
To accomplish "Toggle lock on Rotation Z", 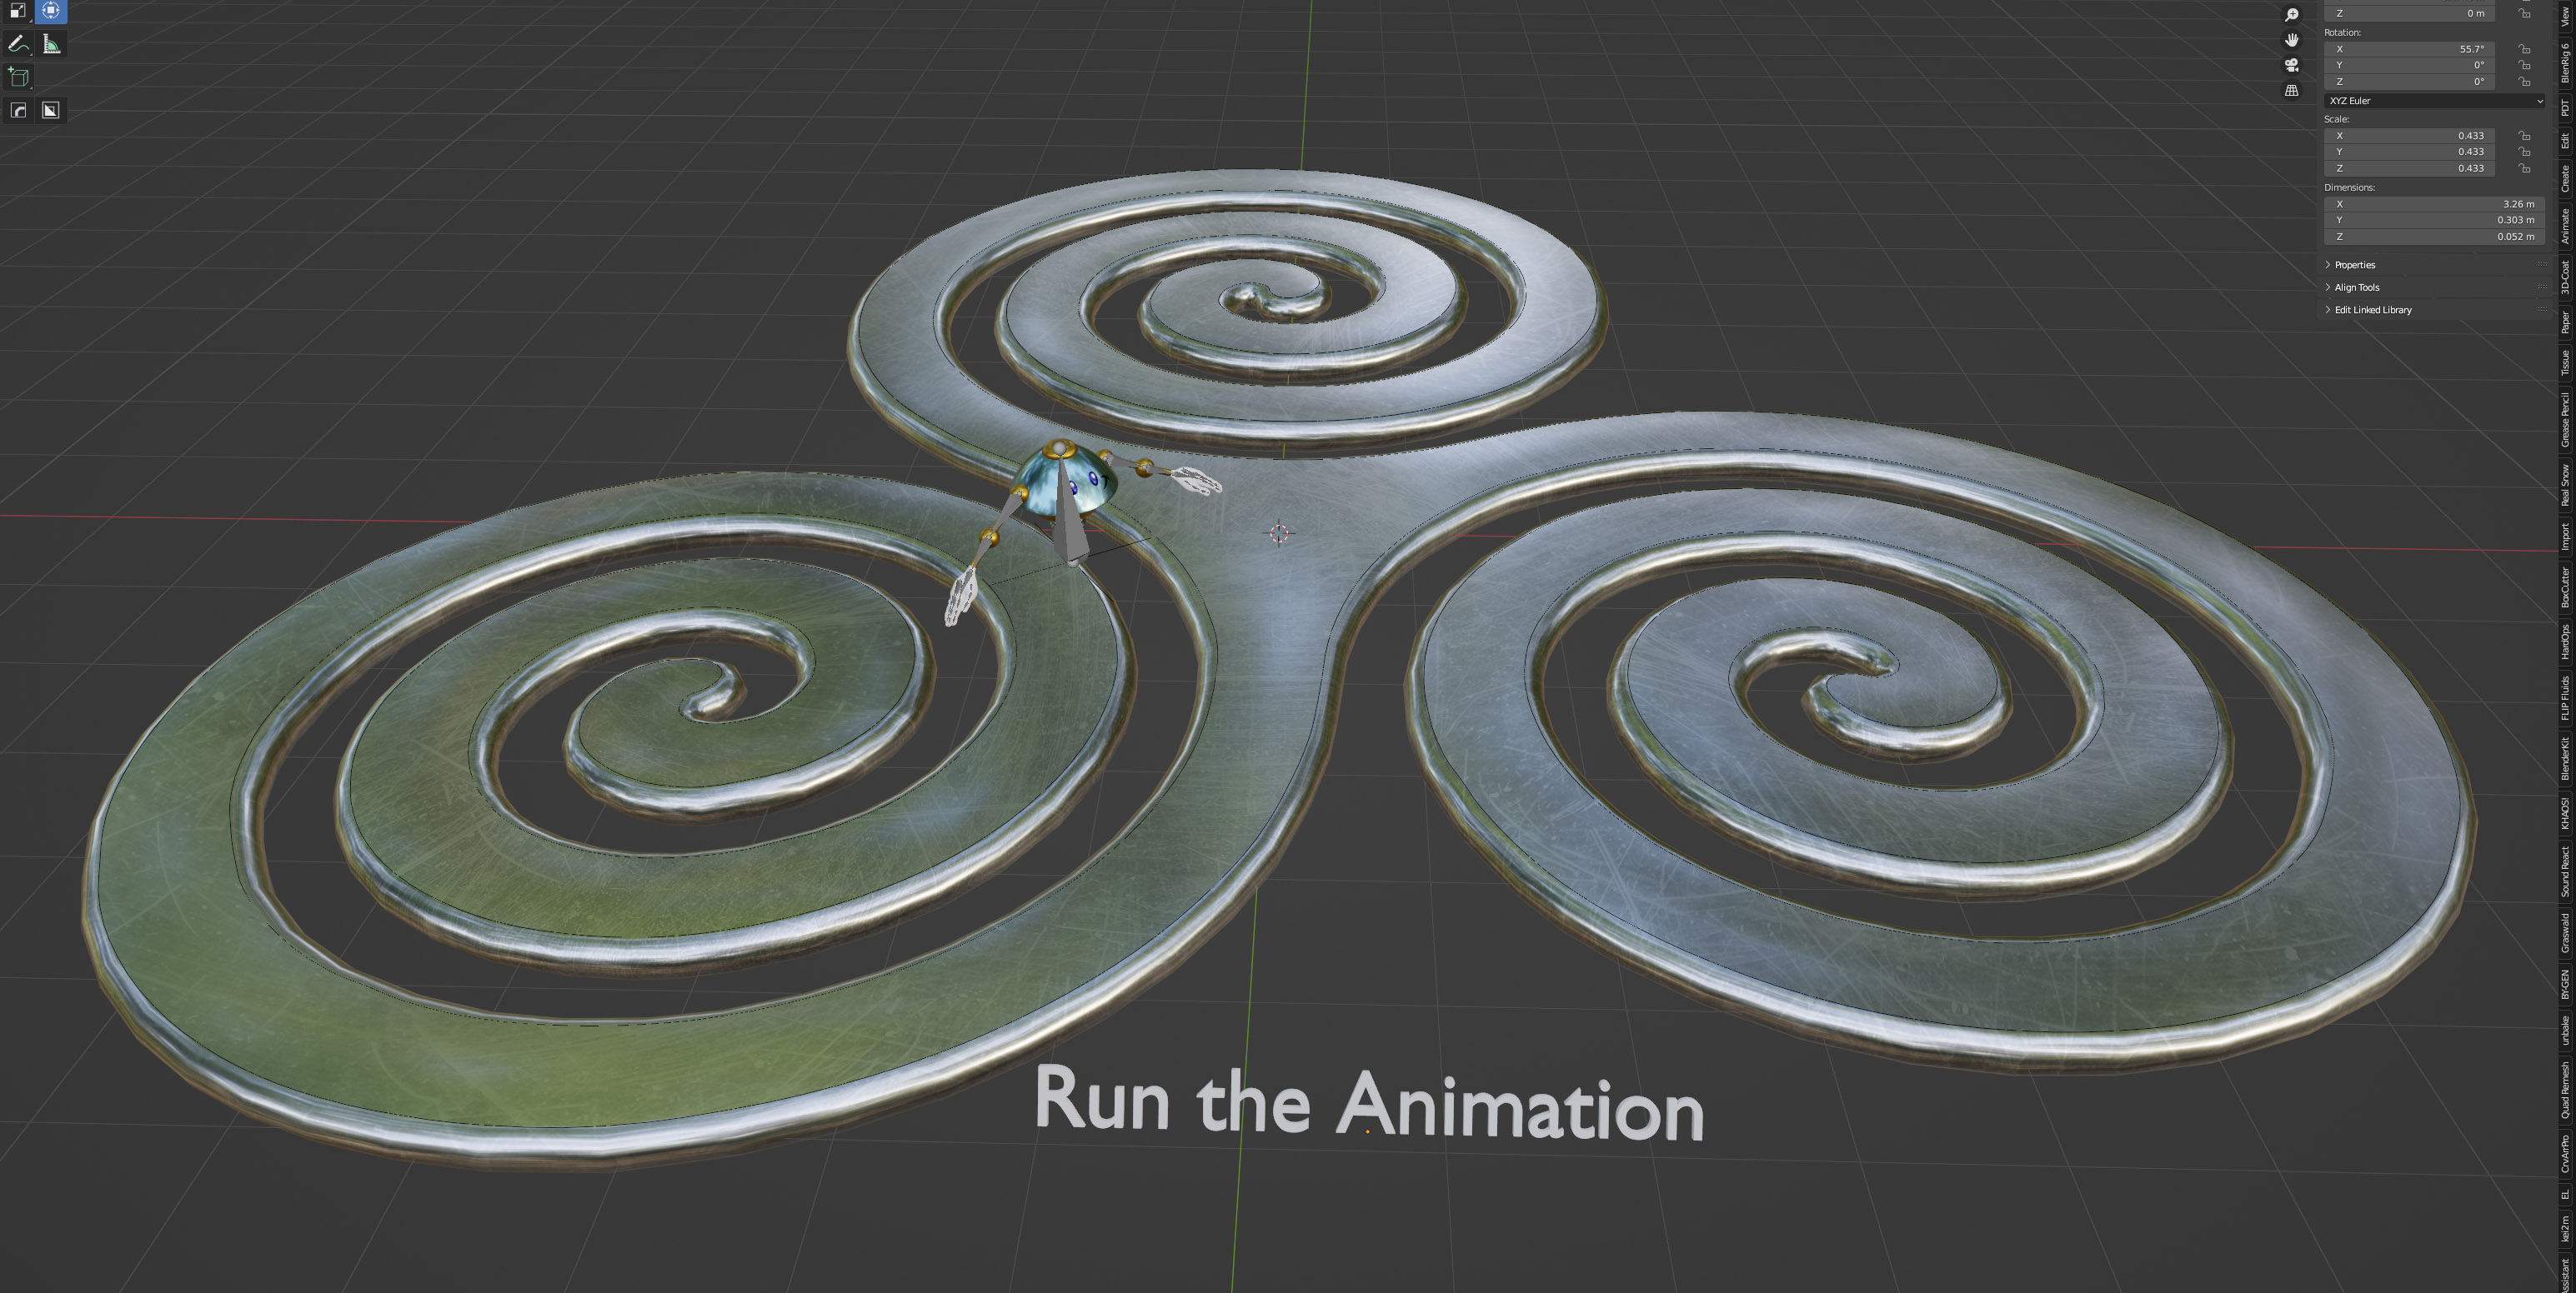I will click(x=2524, y=82).
